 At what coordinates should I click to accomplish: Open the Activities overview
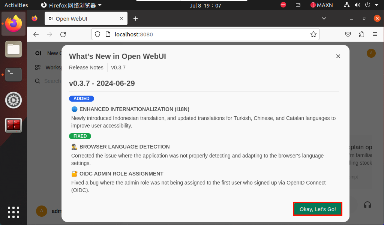16,5
